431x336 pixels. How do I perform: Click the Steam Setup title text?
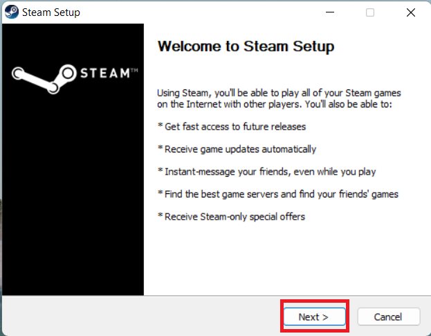[x=51, y=12]
